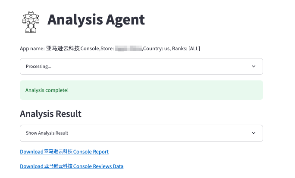Image resolution: width=295 pixels, height=178 pixels.
Task: Click the Show Analysis Result chevron
Action: (x=254, y=133)
